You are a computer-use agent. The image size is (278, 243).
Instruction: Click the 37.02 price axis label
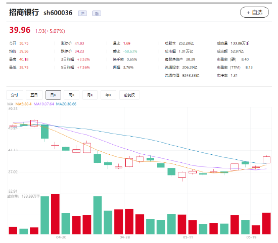13,172
